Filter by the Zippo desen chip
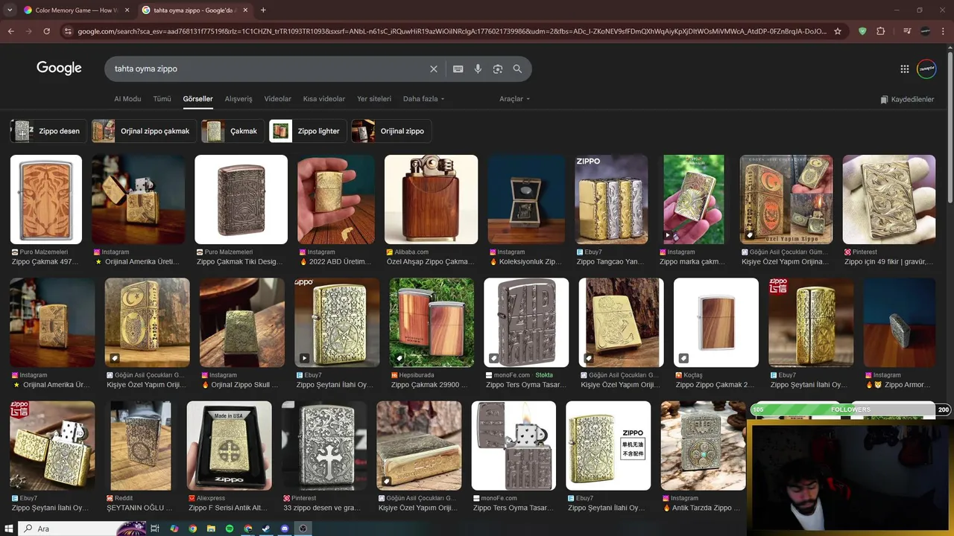This screenshot has width=954, height=536. tap(48, 131)
